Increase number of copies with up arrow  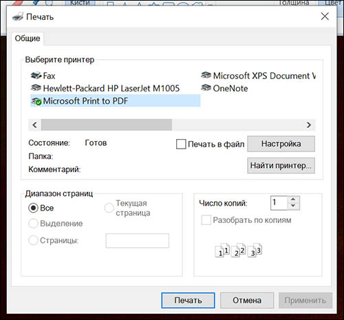(x=293, y=199)
